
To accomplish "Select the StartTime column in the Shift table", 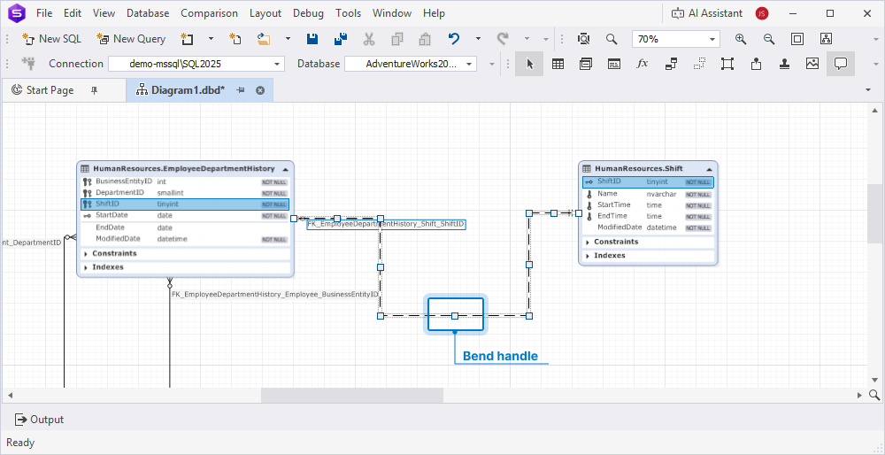I will click(648, 204).
